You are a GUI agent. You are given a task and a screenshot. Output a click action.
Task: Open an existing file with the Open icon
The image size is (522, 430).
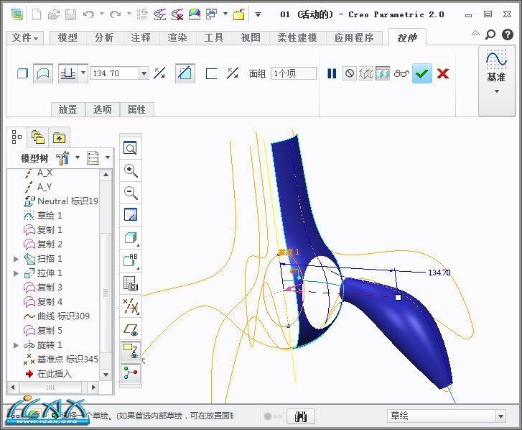point(54,14)
